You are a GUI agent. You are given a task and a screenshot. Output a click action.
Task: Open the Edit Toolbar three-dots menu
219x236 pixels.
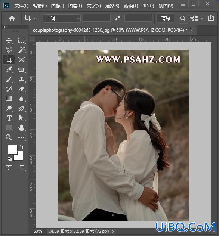[21, 137]
